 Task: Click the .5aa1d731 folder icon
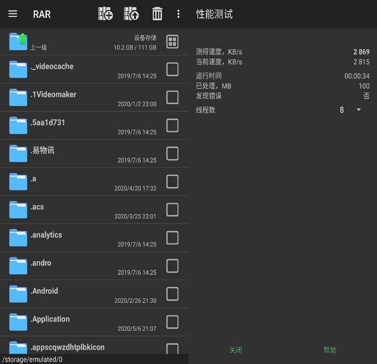18,125
